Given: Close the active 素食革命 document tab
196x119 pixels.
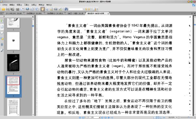Looking at the screenshot, I should coord(108,14).
